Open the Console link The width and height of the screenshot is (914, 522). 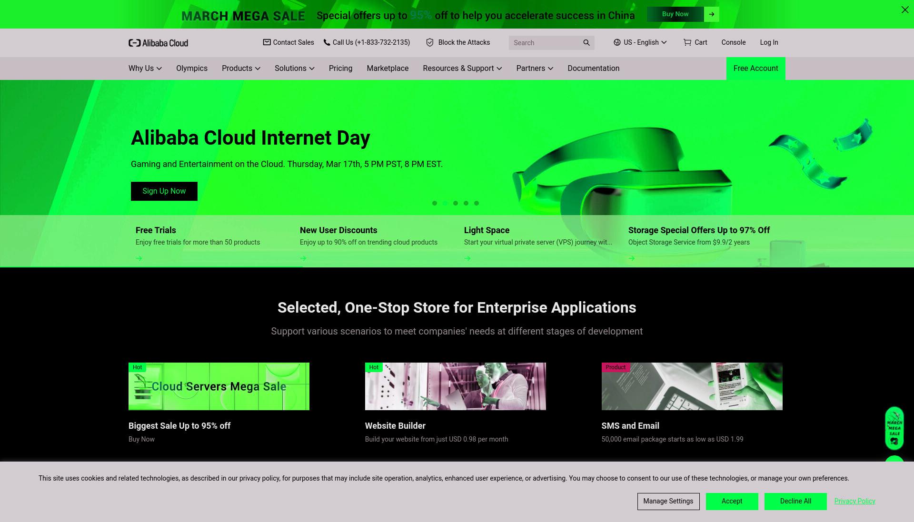[x=733, y=42]
